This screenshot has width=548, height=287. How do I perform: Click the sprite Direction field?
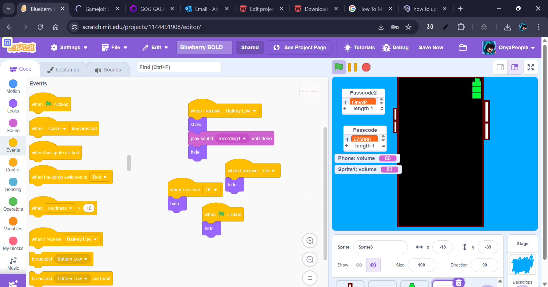tap(485, 265)
